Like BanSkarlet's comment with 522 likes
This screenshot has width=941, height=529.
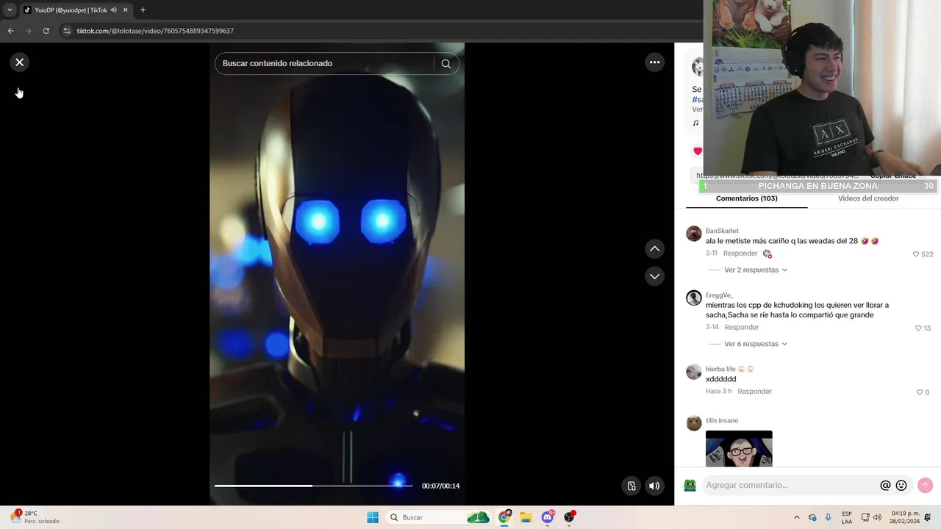pos(916,254)
